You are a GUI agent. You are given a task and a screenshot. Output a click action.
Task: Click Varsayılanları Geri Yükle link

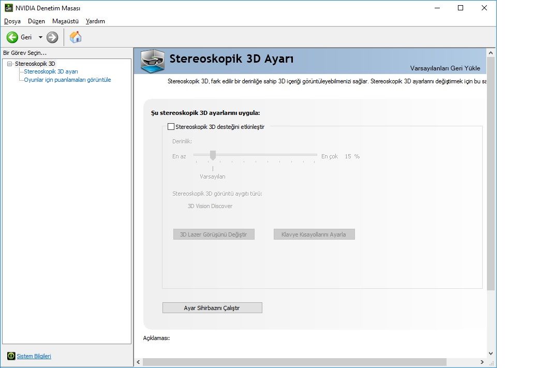pos(445,68)
